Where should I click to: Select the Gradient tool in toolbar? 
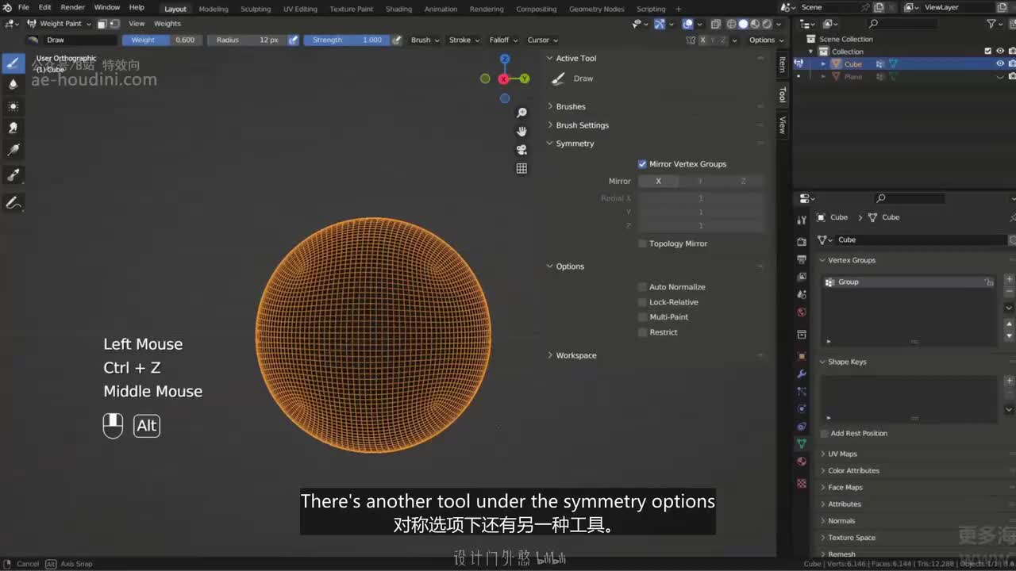(13, 150)
